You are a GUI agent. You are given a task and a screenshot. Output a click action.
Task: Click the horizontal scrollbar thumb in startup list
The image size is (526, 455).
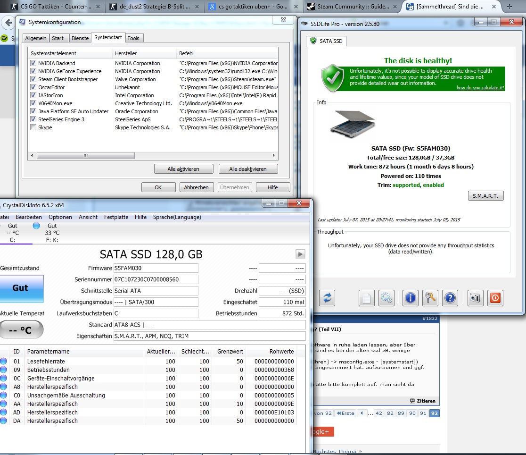(85, 155)
